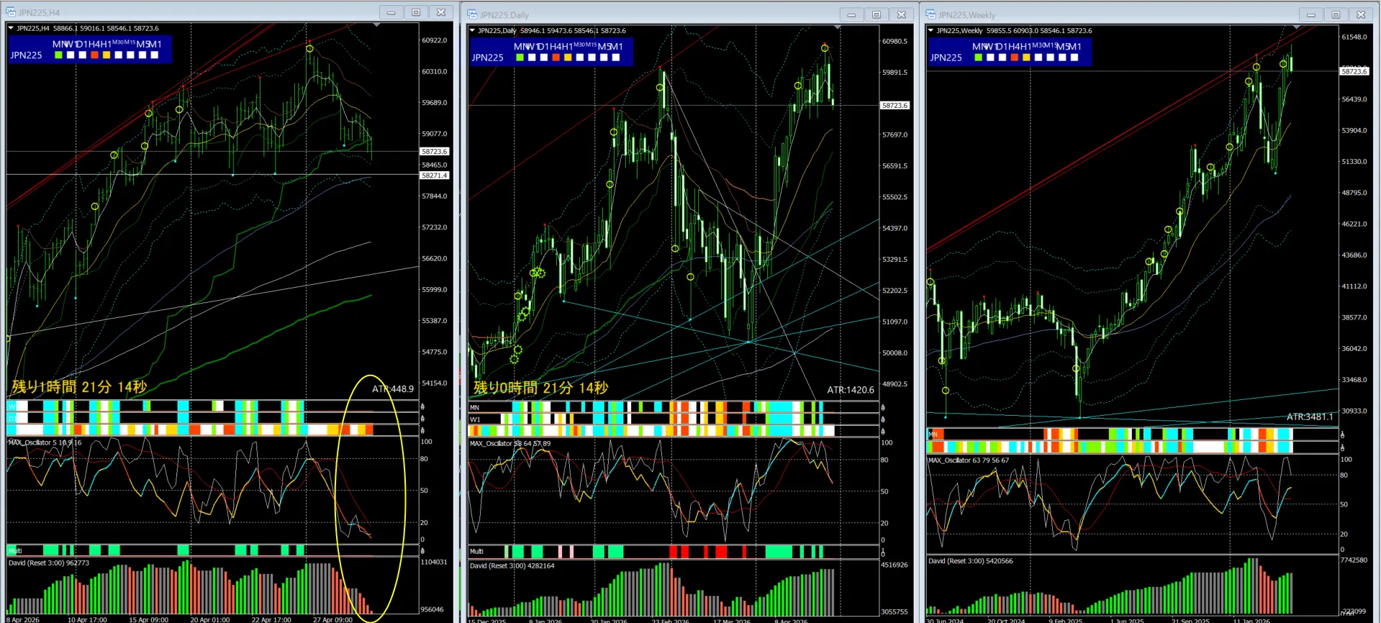Viewport: 1381px width, 623px height.
Task: Click the 61548.0 price level in Weekly chart
Action: point(1354,37)
